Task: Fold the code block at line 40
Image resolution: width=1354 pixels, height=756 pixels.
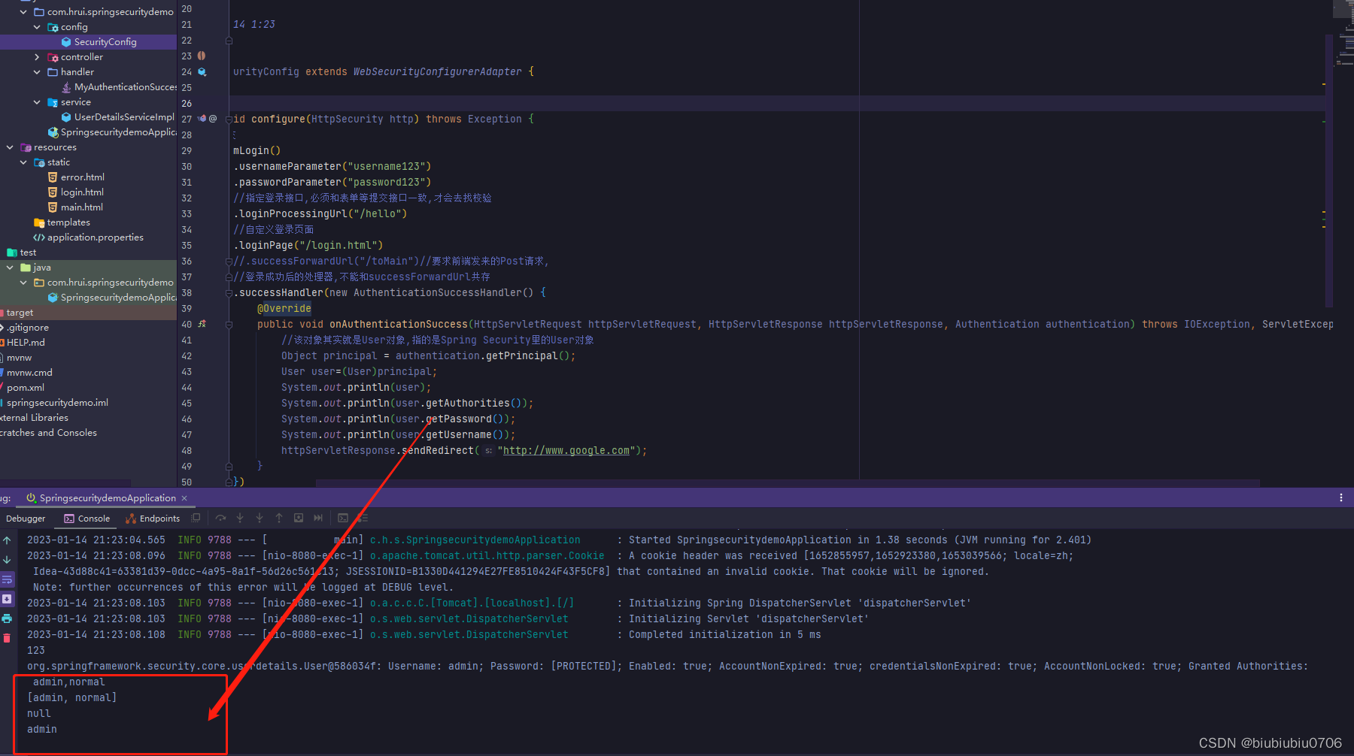Action: coord(229,325)
